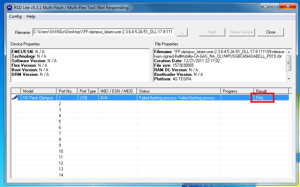Screen dimensions: 300x187
Task: Click the Start button
Action: coord(212,32)
